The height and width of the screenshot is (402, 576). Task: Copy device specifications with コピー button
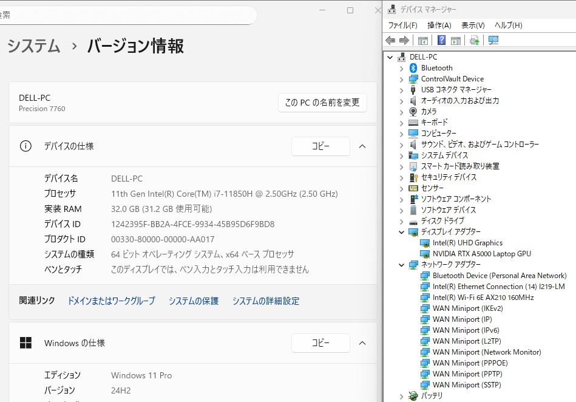tap(320, 146)
